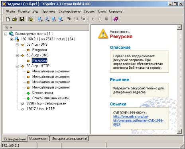Collapse the 53 / tcp - DNS node
The width and height of the screenshot is (185, 149).
pos(17,45)
